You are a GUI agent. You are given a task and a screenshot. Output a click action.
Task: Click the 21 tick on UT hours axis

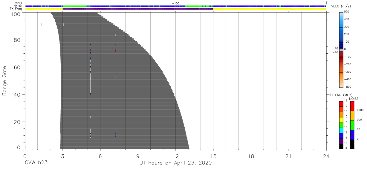(x=288, y=156)
